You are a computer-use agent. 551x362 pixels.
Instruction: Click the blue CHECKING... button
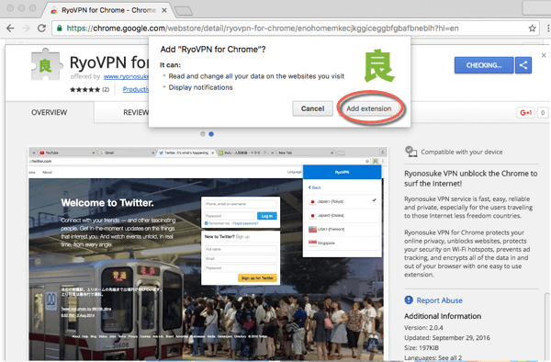pyautogui.click(x=484, y=65)
